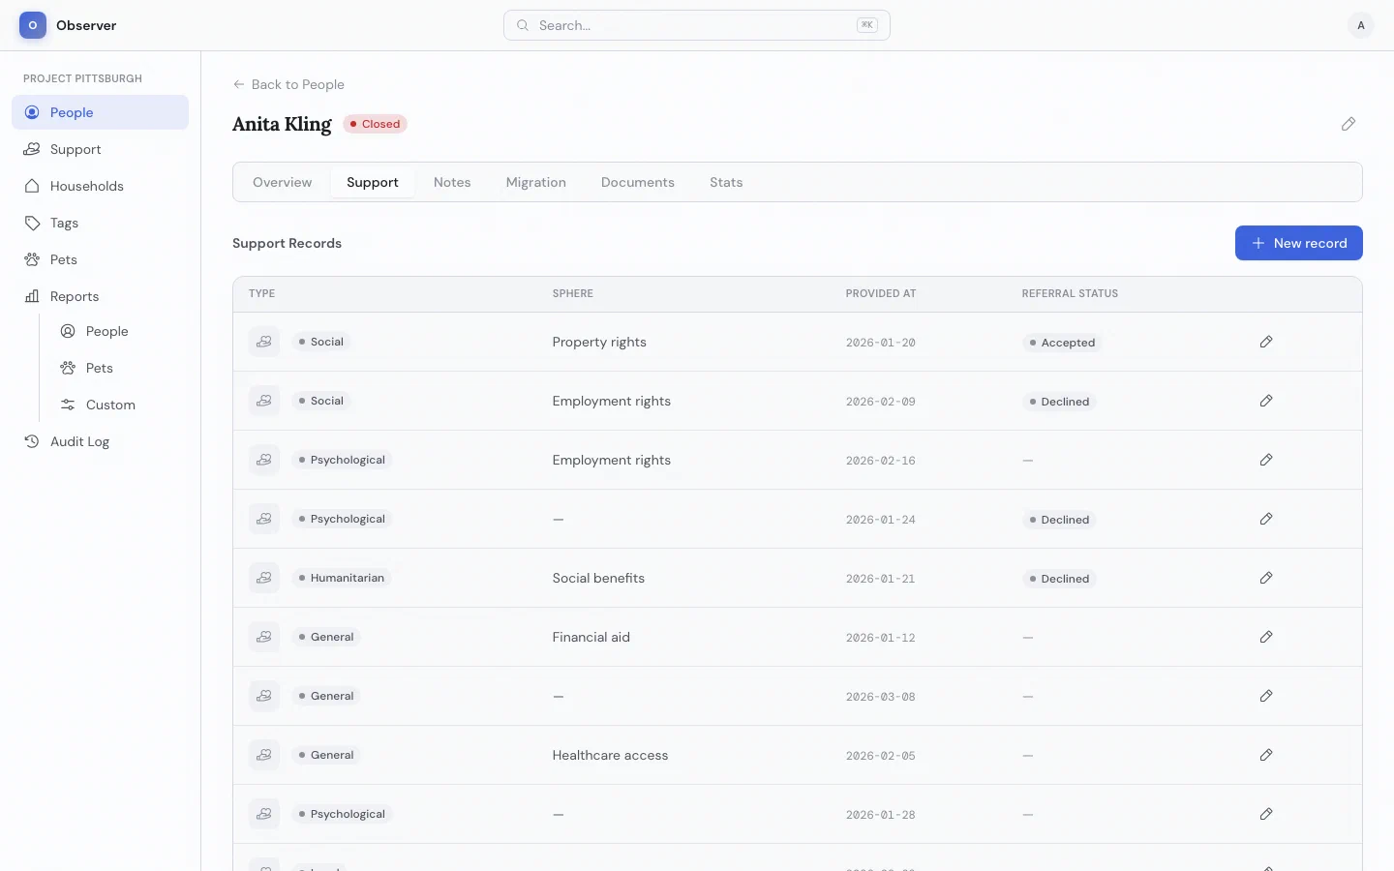Click the Financial aid row support icon
This screenshot has width=1394, height=871.
(264, 637)
